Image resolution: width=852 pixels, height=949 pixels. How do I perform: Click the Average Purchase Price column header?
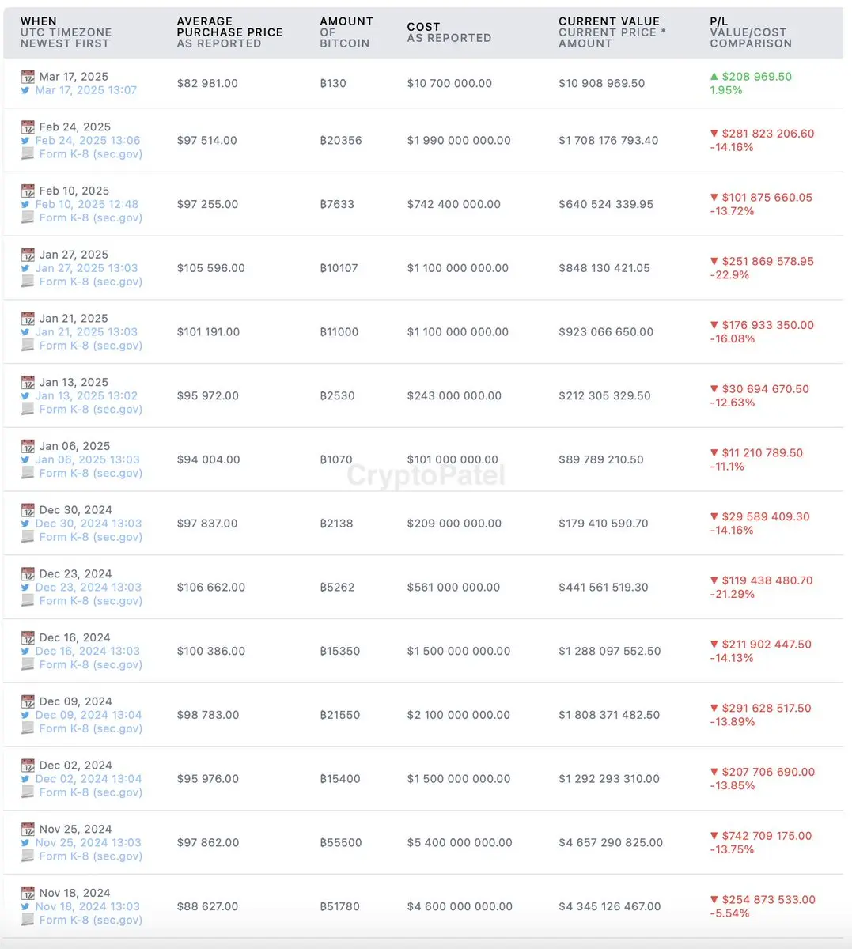click(x=229, y=32)
